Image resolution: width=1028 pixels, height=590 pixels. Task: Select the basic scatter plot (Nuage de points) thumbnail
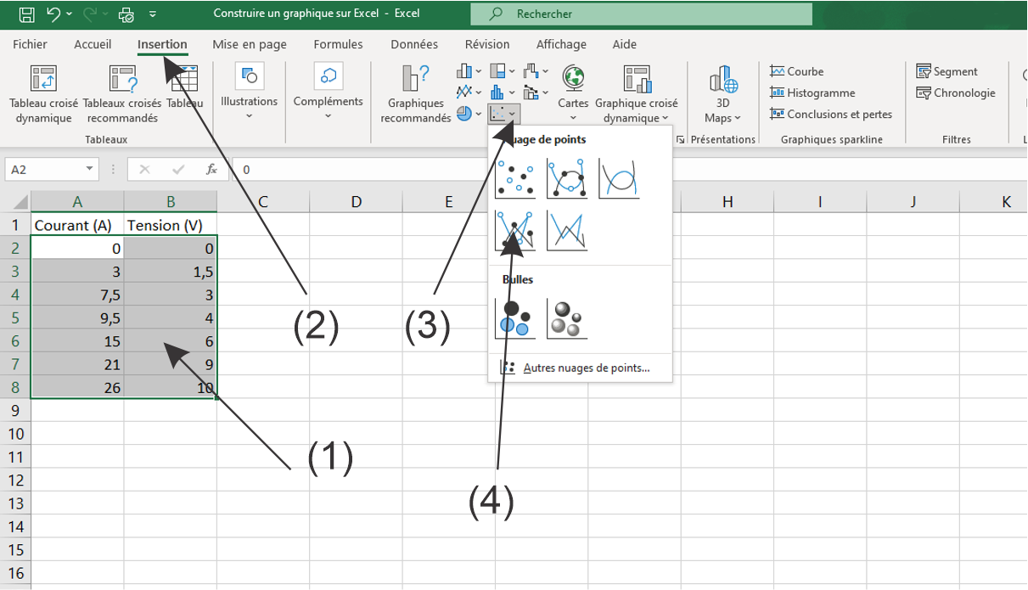click(515, 178)
